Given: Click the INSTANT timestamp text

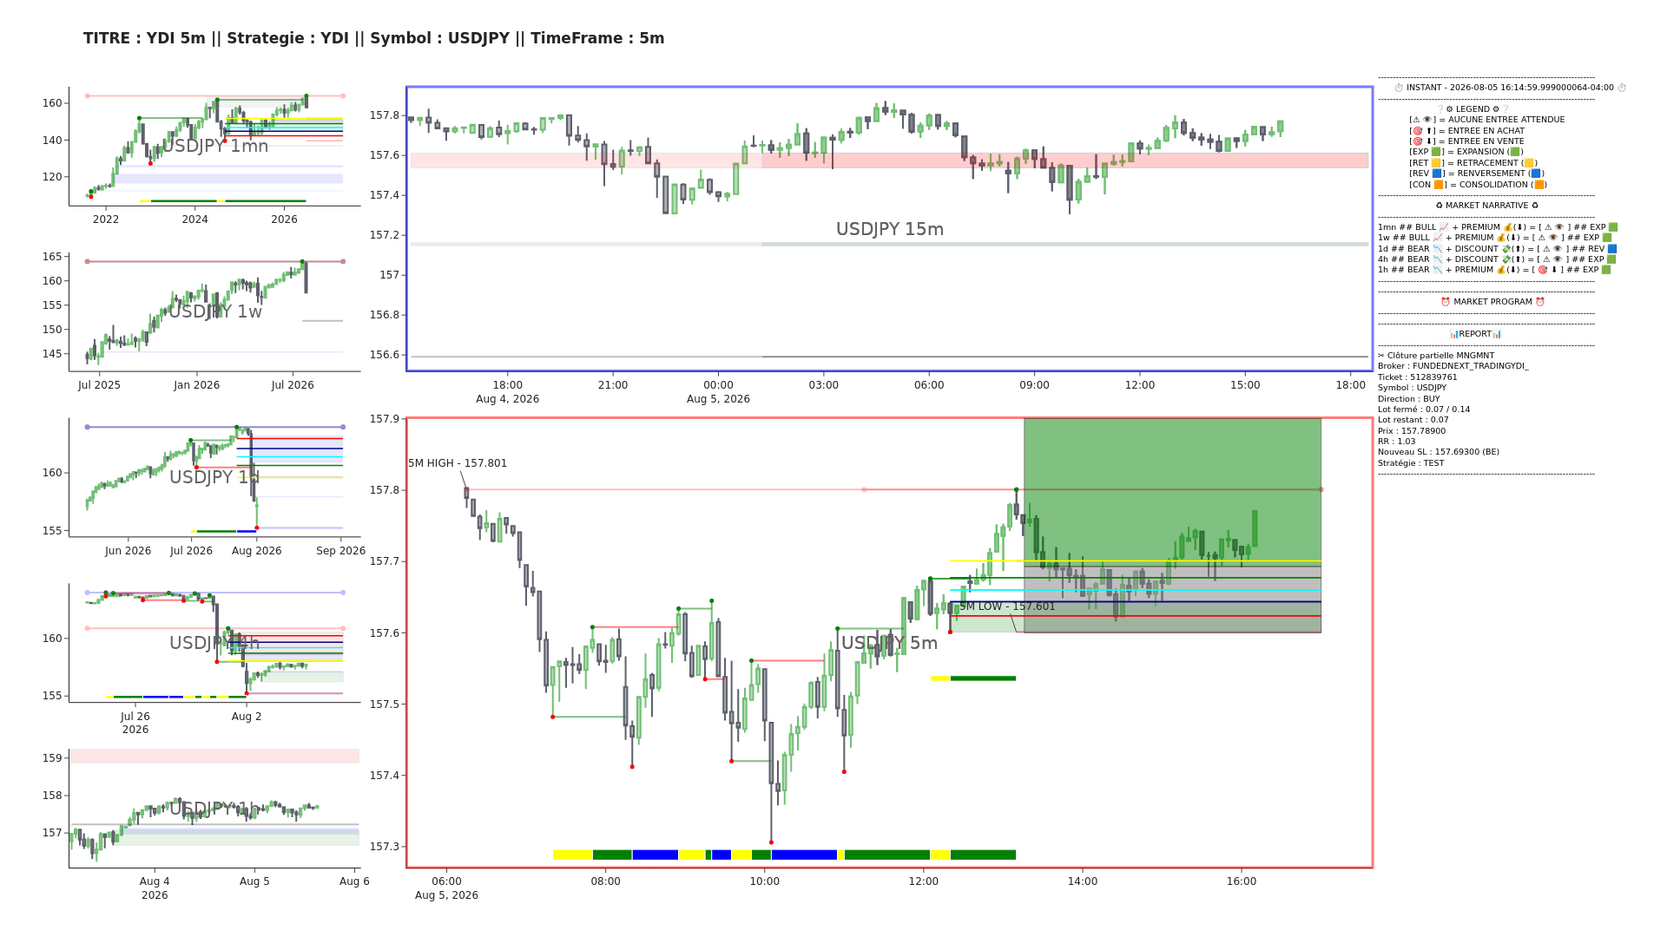Looking at the screenshot, I should coord(1511,88).
